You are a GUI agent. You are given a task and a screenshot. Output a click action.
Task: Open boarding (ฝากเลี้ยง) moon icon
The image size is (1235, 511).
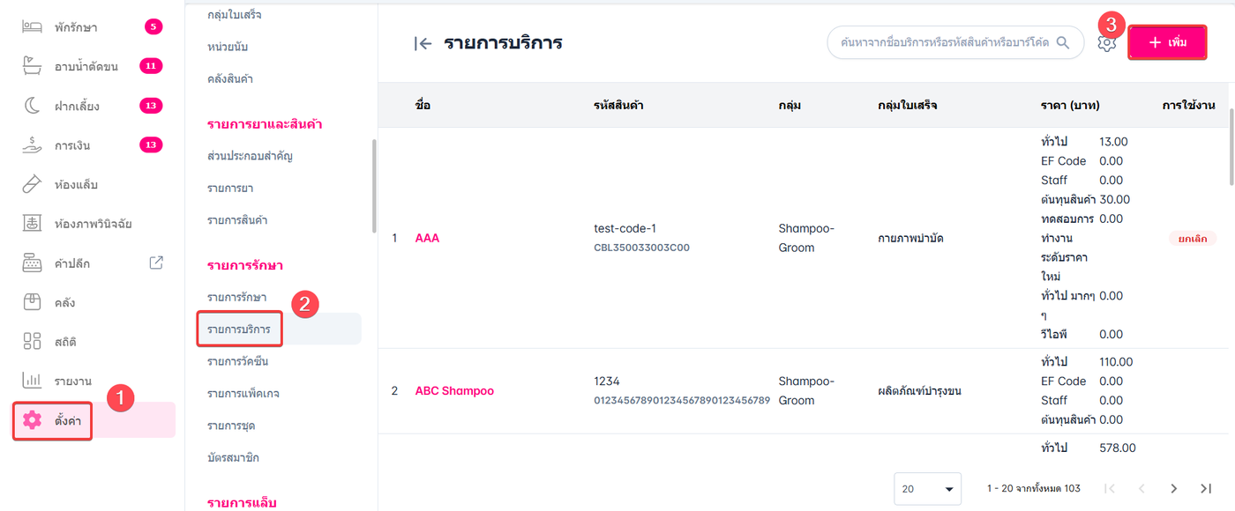[33, 106]
